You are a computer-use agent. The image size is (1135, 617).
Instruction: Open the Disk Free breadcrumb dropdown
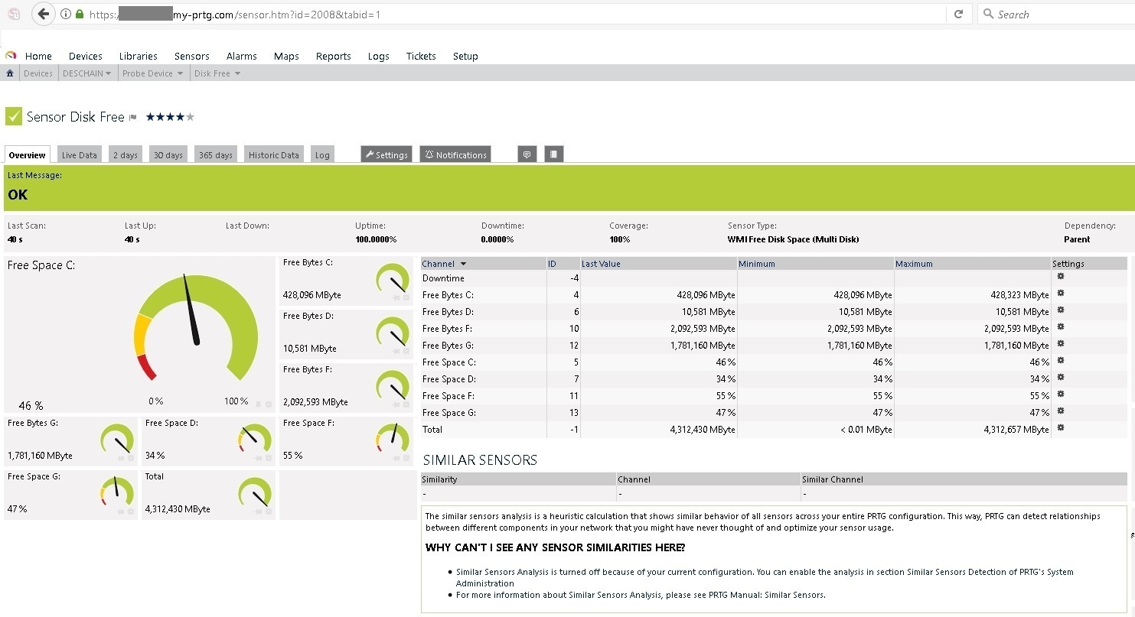pos(237,73)
